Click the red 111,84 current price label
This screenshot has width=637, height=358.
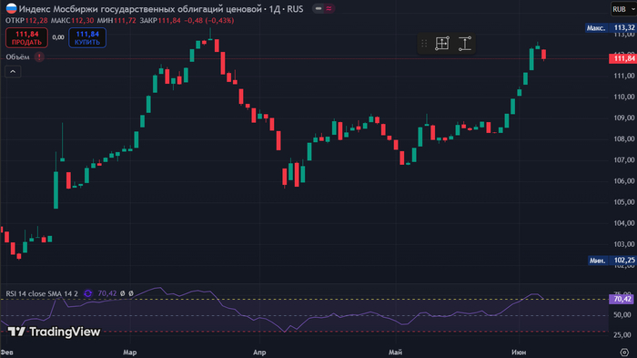(622, 58)
